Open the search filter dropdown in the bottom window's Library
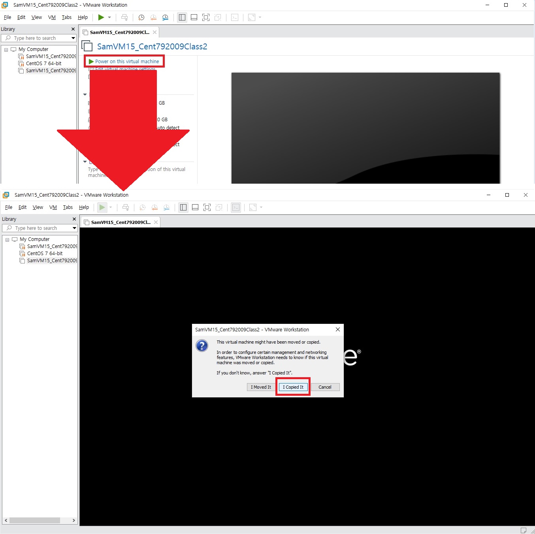535x534 pixels. pyautogui.click(x=74, y=228)
